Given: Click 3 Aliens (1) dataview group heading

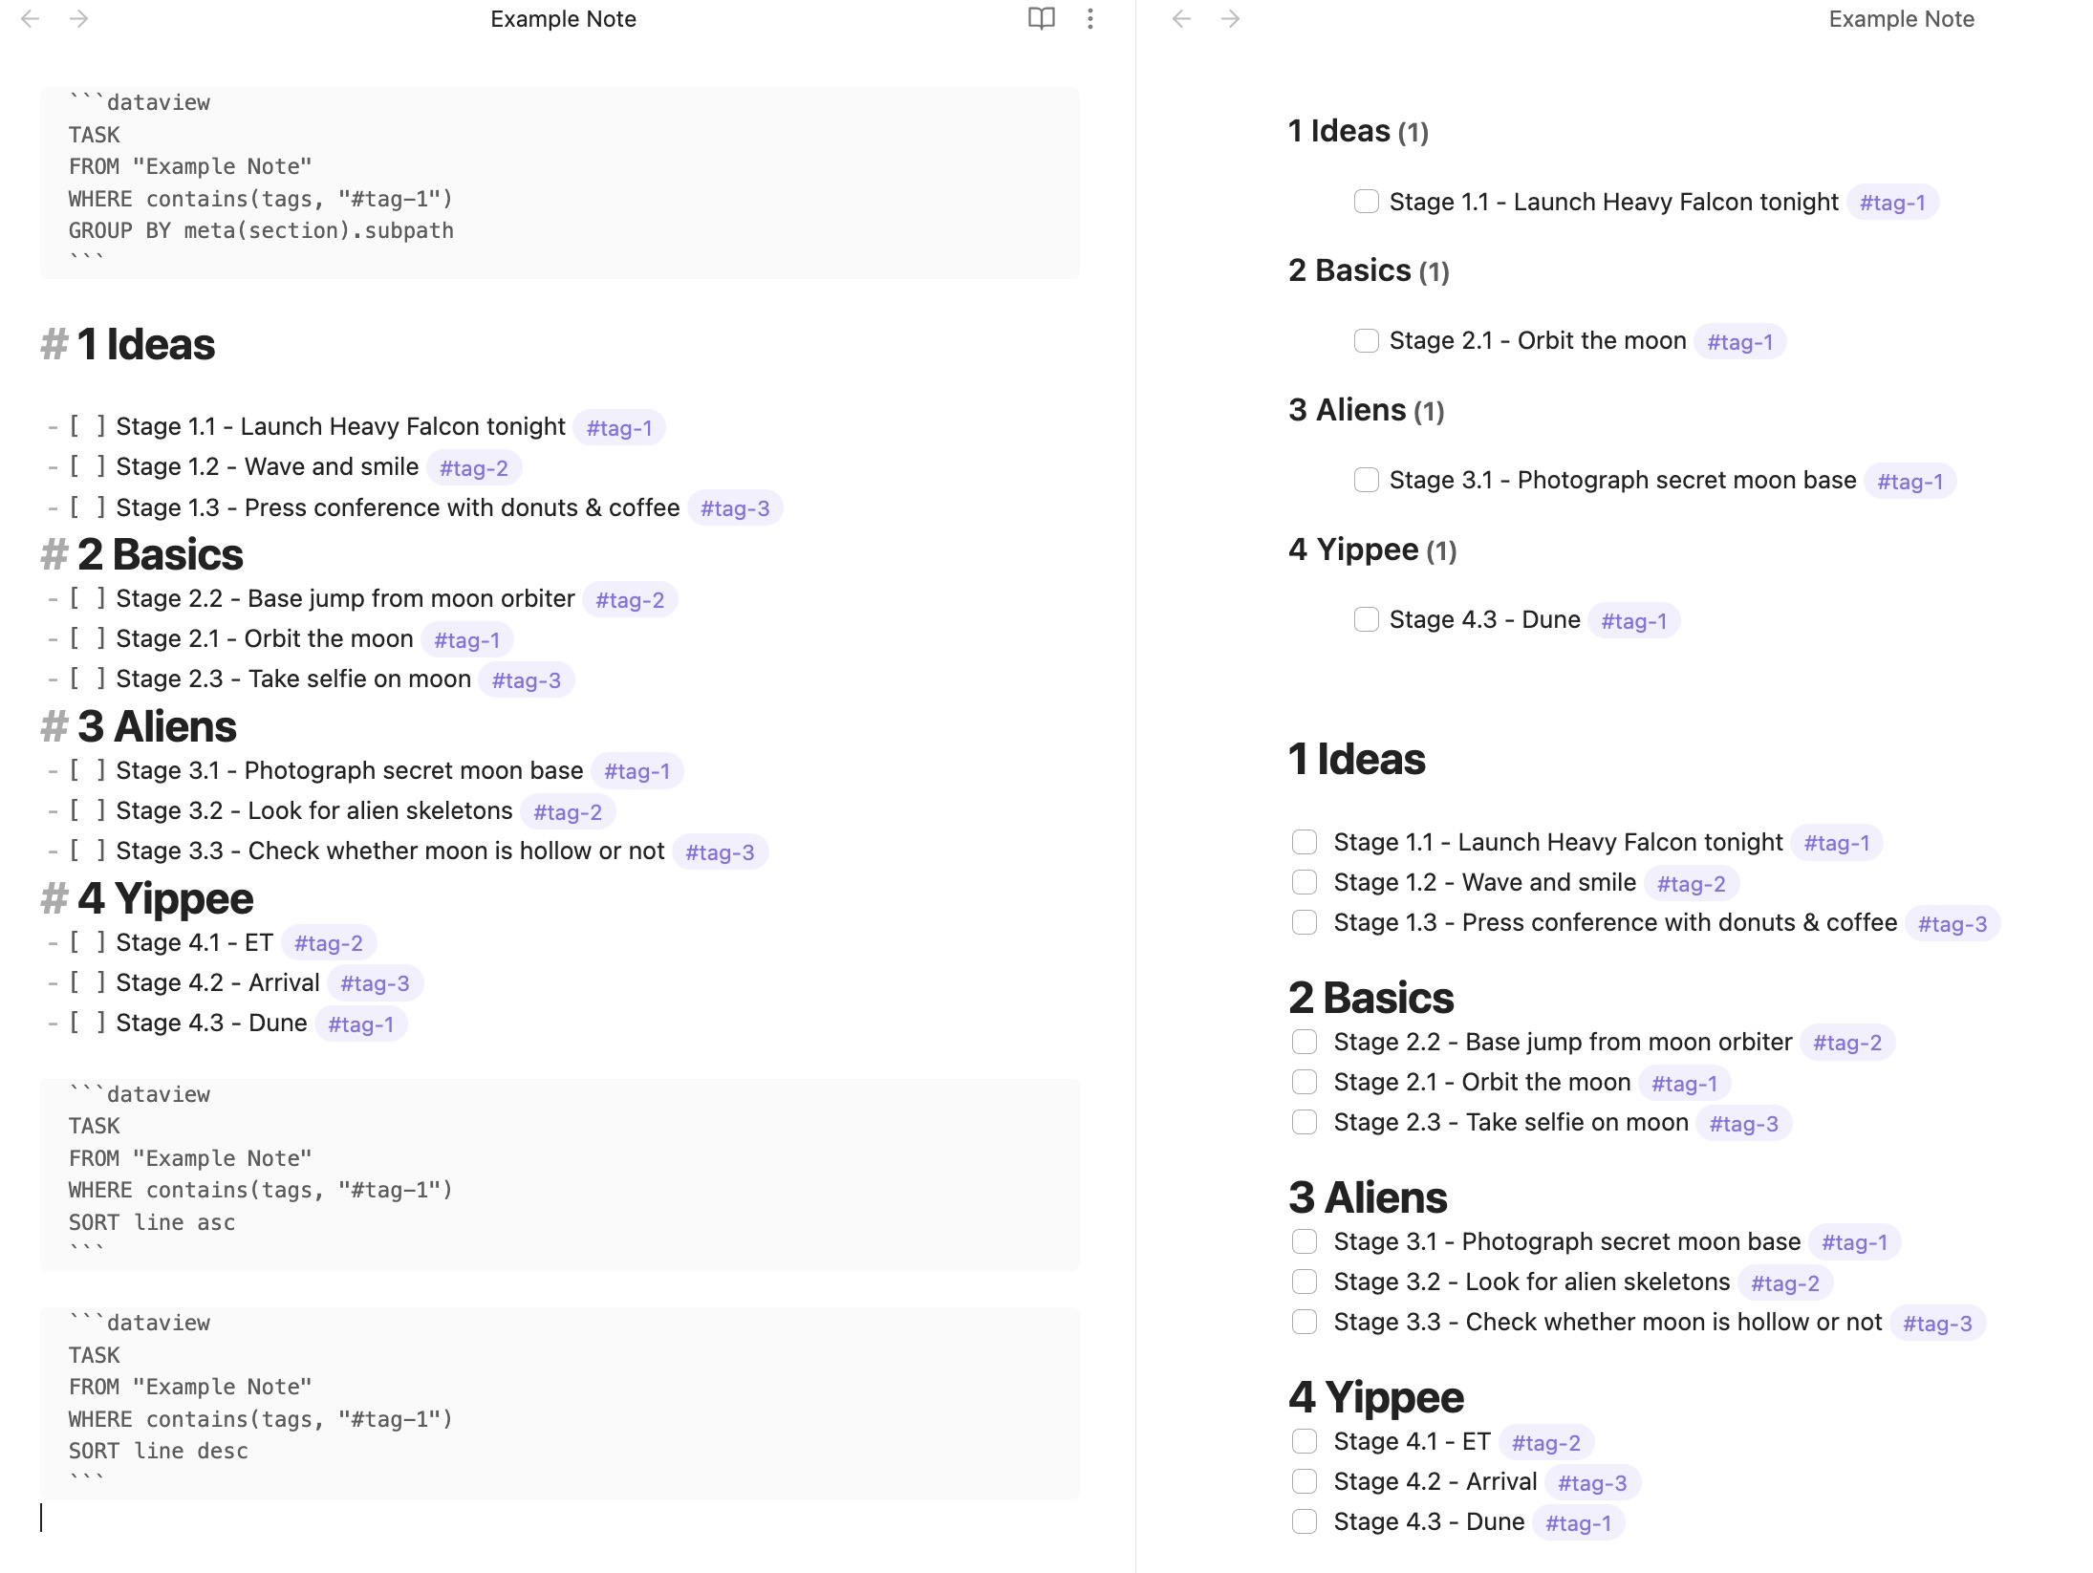Looking at the screenshot, I should tap(1366, 410).
